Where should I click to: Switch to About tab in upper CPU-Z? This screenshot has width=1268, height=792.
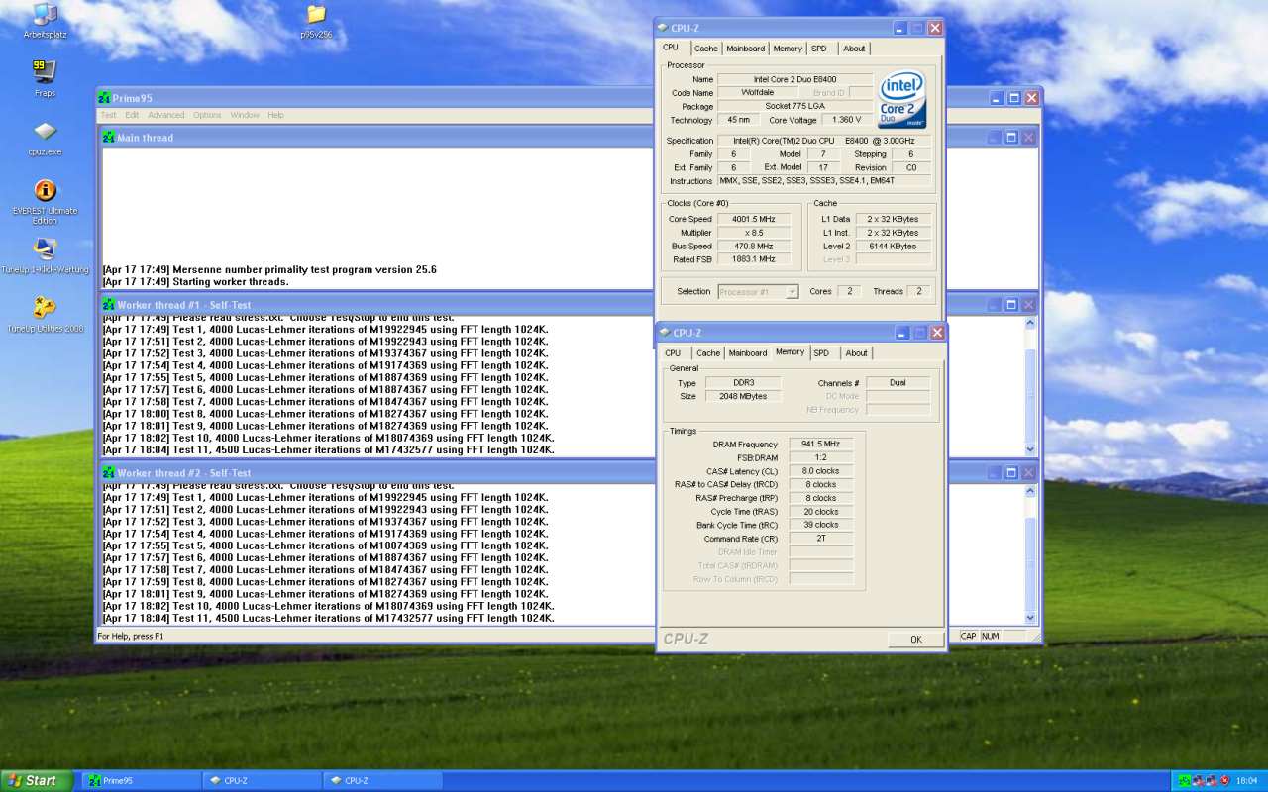(x=854, y=49)
